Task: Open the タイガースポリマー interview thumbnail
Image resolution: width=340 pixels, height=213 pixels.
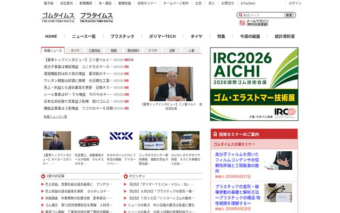Action: (x=57, y=141)
